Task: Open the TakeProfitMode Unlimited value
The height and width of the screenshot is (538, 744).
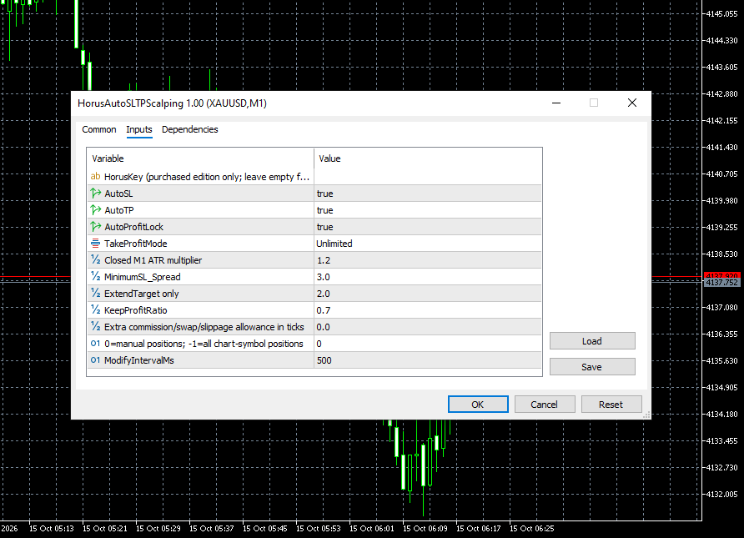Action: click(x=428, y=244)
